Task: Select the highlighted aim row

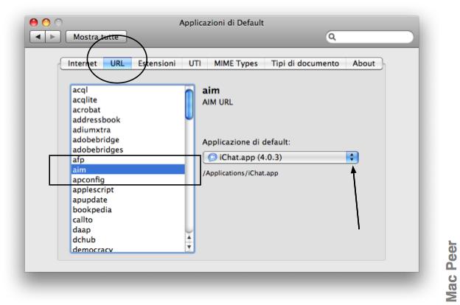Action: (128, 169)
